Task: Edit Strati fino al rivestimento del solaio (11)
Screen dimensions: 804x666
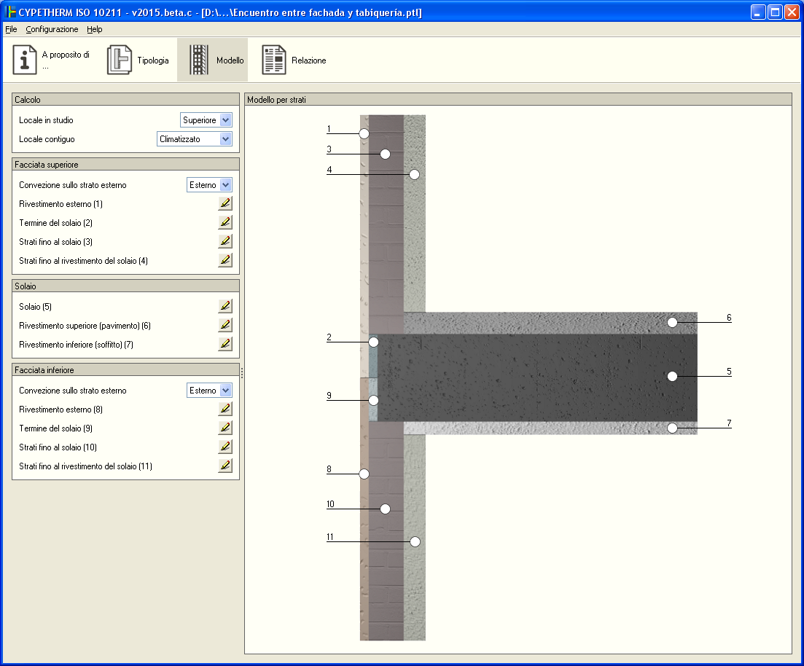Action: tap(225, 466)
